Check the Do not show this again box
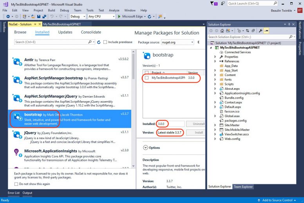 click(x=16, y=184)
